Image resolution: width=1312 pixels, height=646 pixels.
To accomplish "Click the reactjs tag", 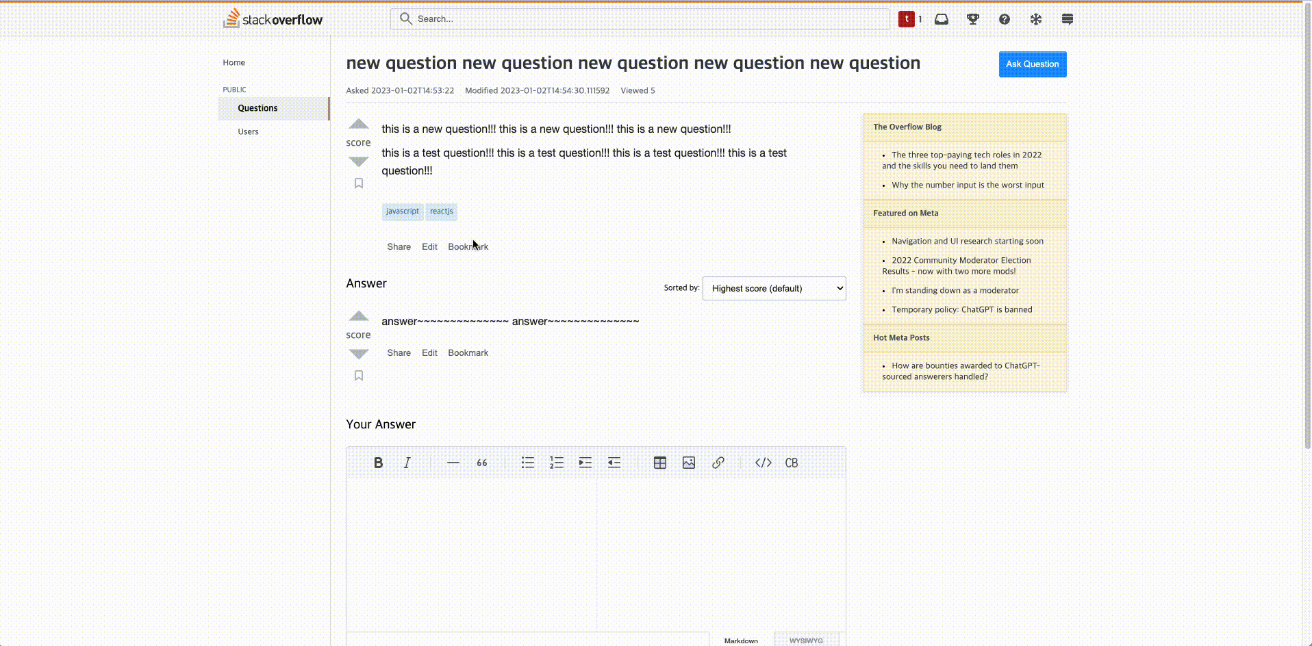I will 442,211.
